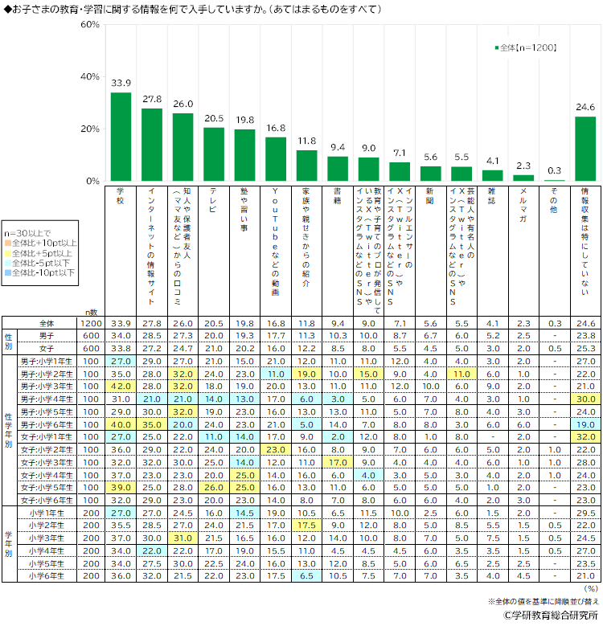Click the 書籍 bar showing 9.4

[x=338, y=169]
